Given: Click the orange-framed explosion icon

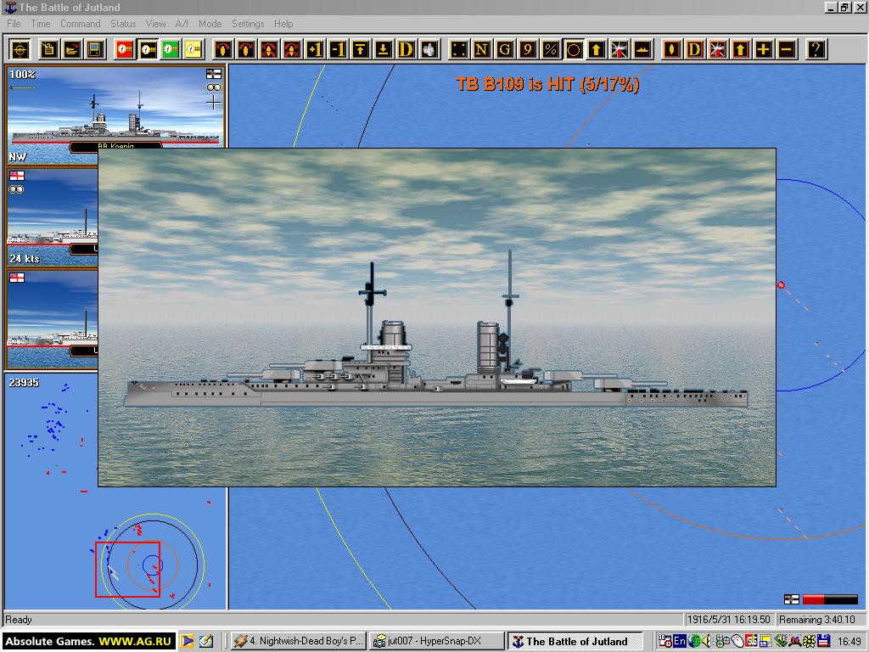Looking at the screenshot, I should pyautogui.click(x=718, y=49).
